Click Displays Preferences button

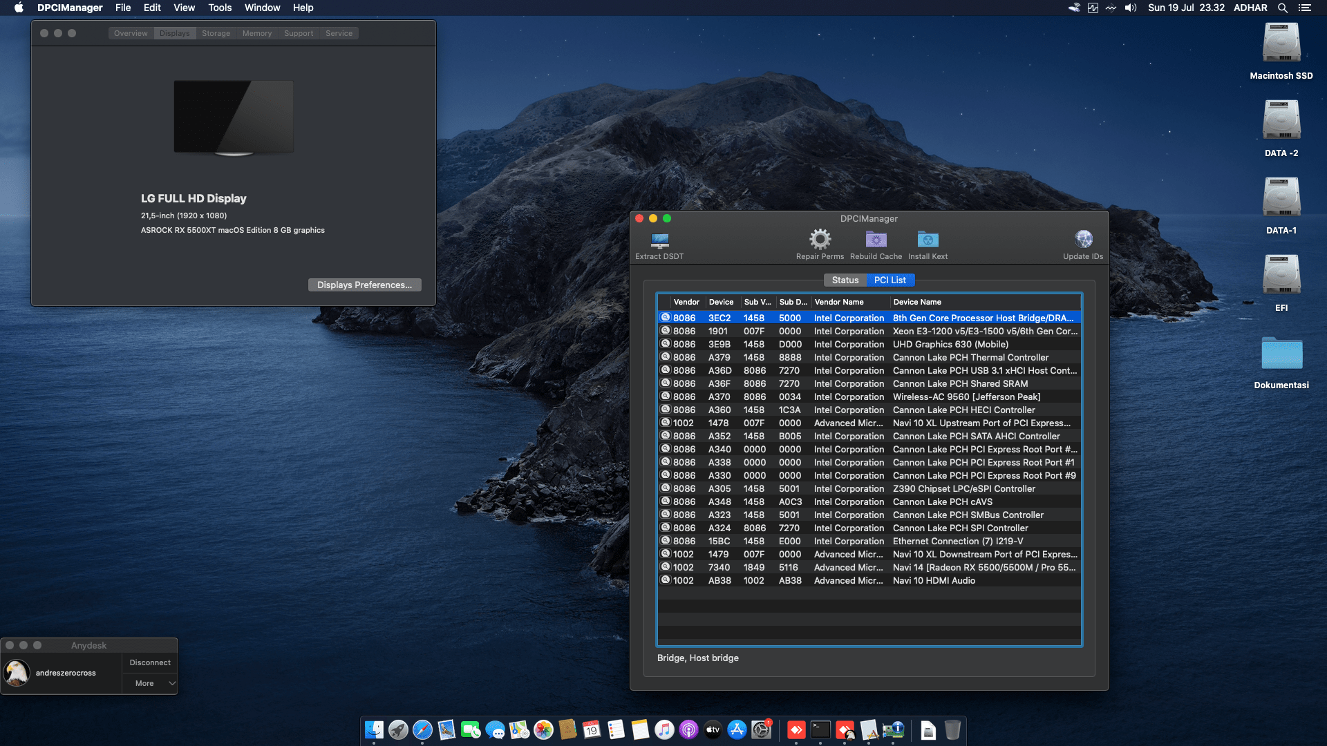364,285
